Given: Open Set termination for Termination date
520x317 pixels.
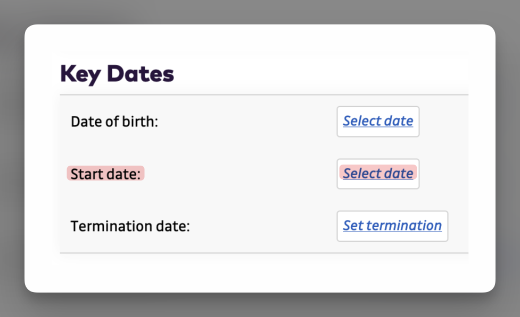Looking at the screenshot, I should [392, 226].
